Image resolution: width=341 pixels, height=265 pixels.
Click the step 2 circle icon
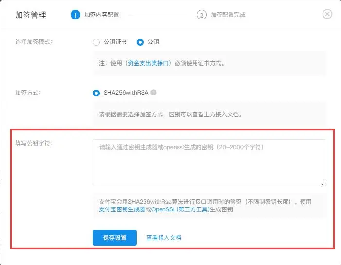pos(201,15)
